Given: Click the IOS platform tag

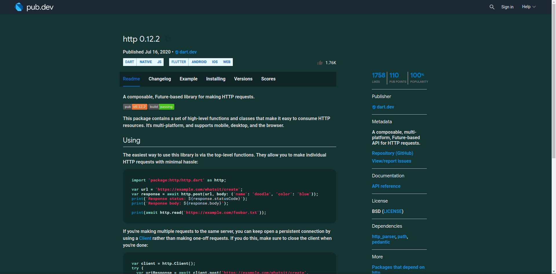Looking at the screenshot, I should (x=215, y=62).
